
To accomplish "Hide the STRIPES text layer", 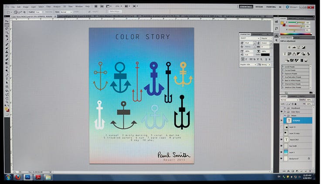I will 282,120.
